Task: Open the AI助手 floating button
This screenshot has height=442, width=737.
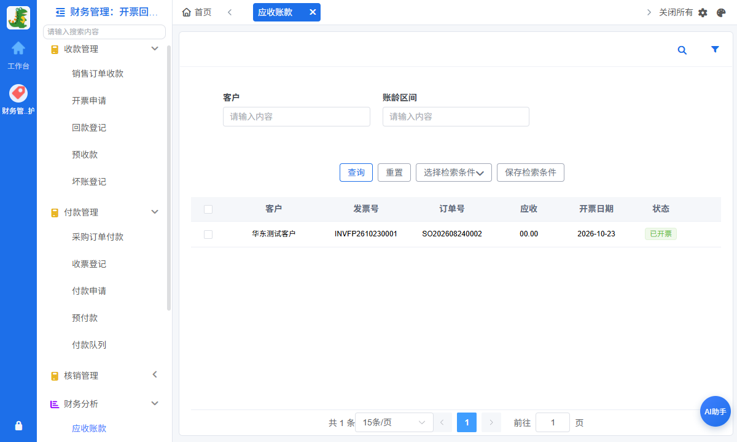Action: (716, 411)
